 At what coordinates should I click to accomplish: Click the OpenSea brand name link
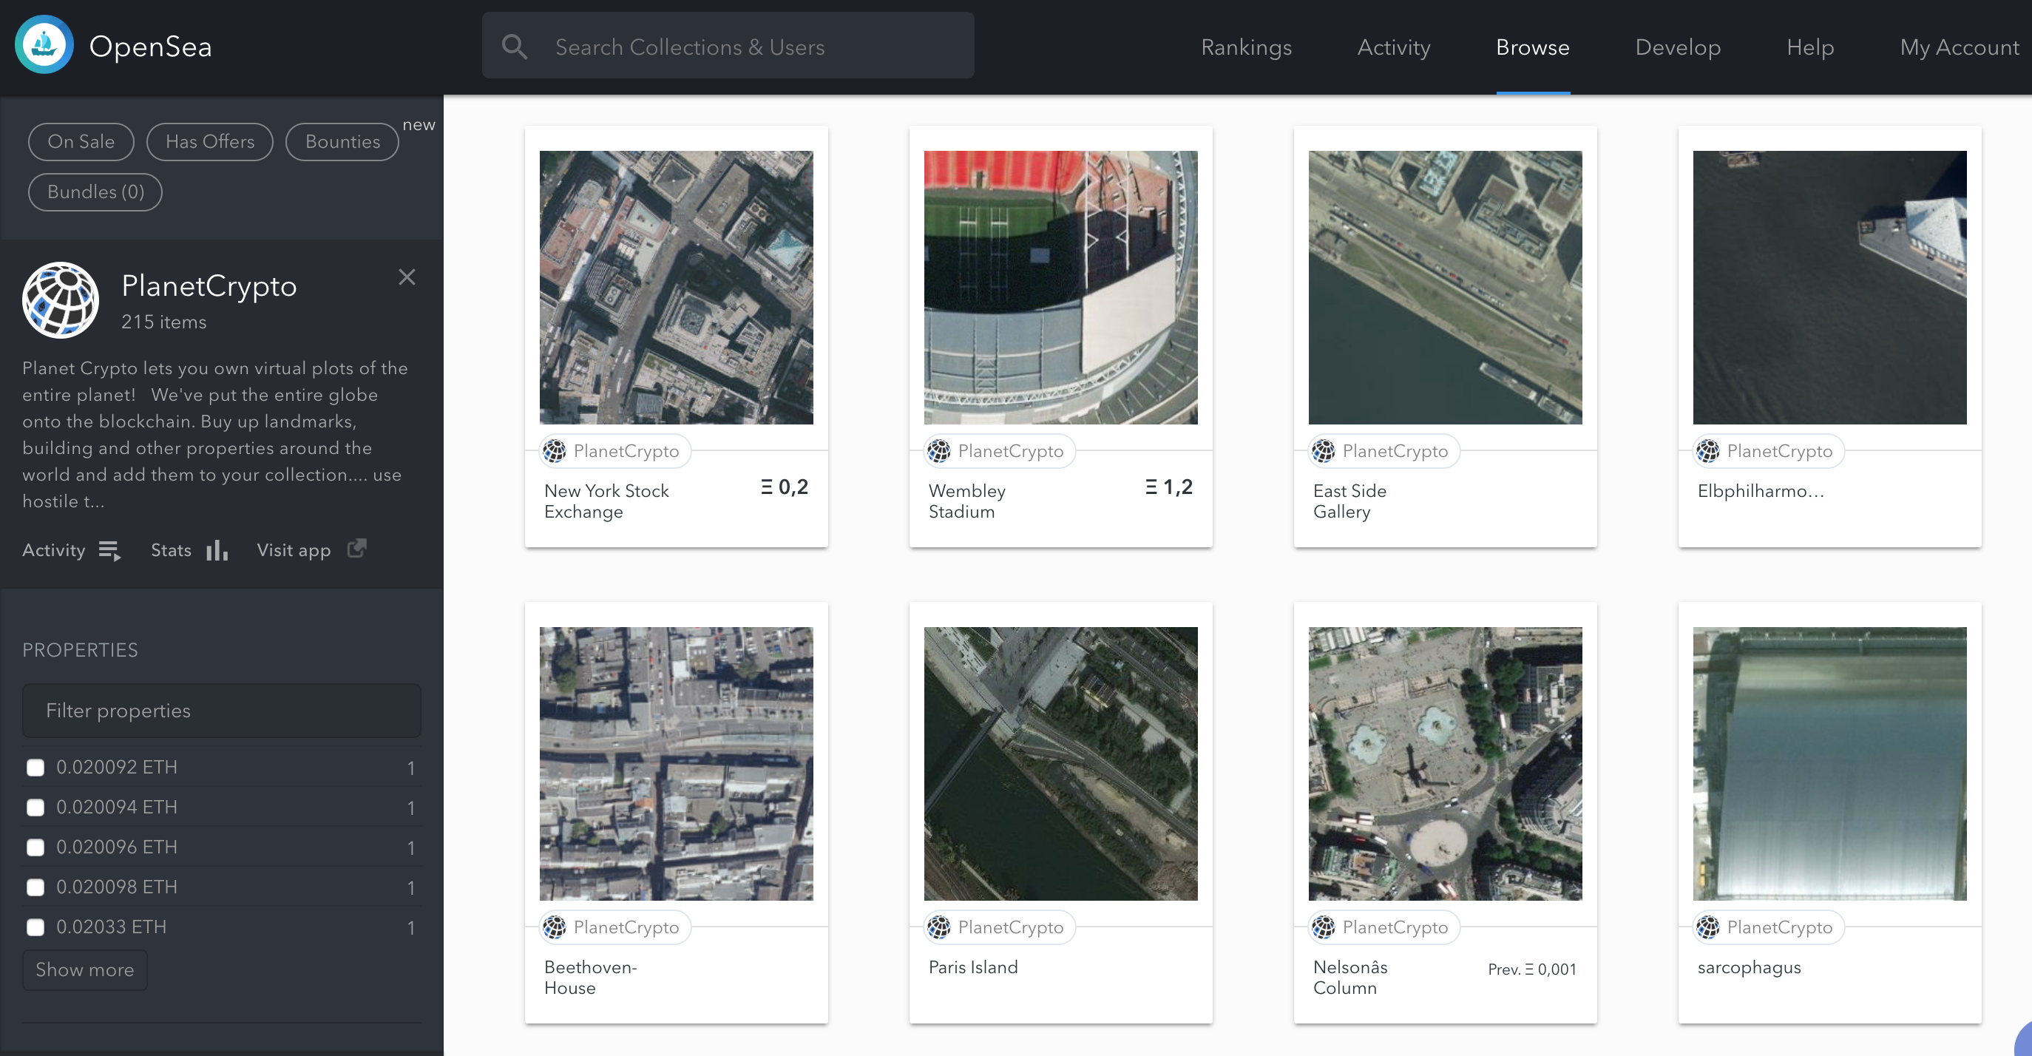(151, 47)
